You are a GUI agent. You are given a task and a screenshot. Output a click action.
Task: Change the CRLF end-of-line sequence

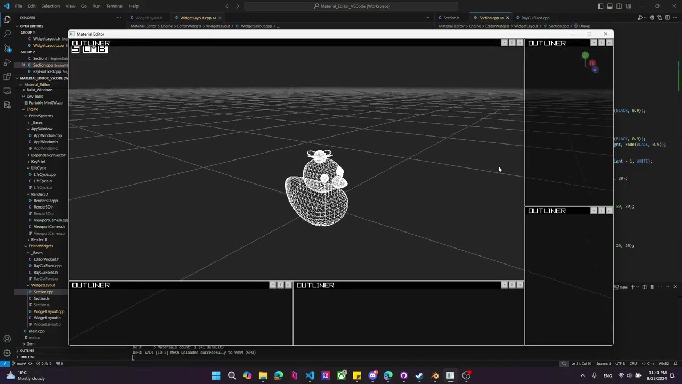pyautogui.click(x=634, y=364)
